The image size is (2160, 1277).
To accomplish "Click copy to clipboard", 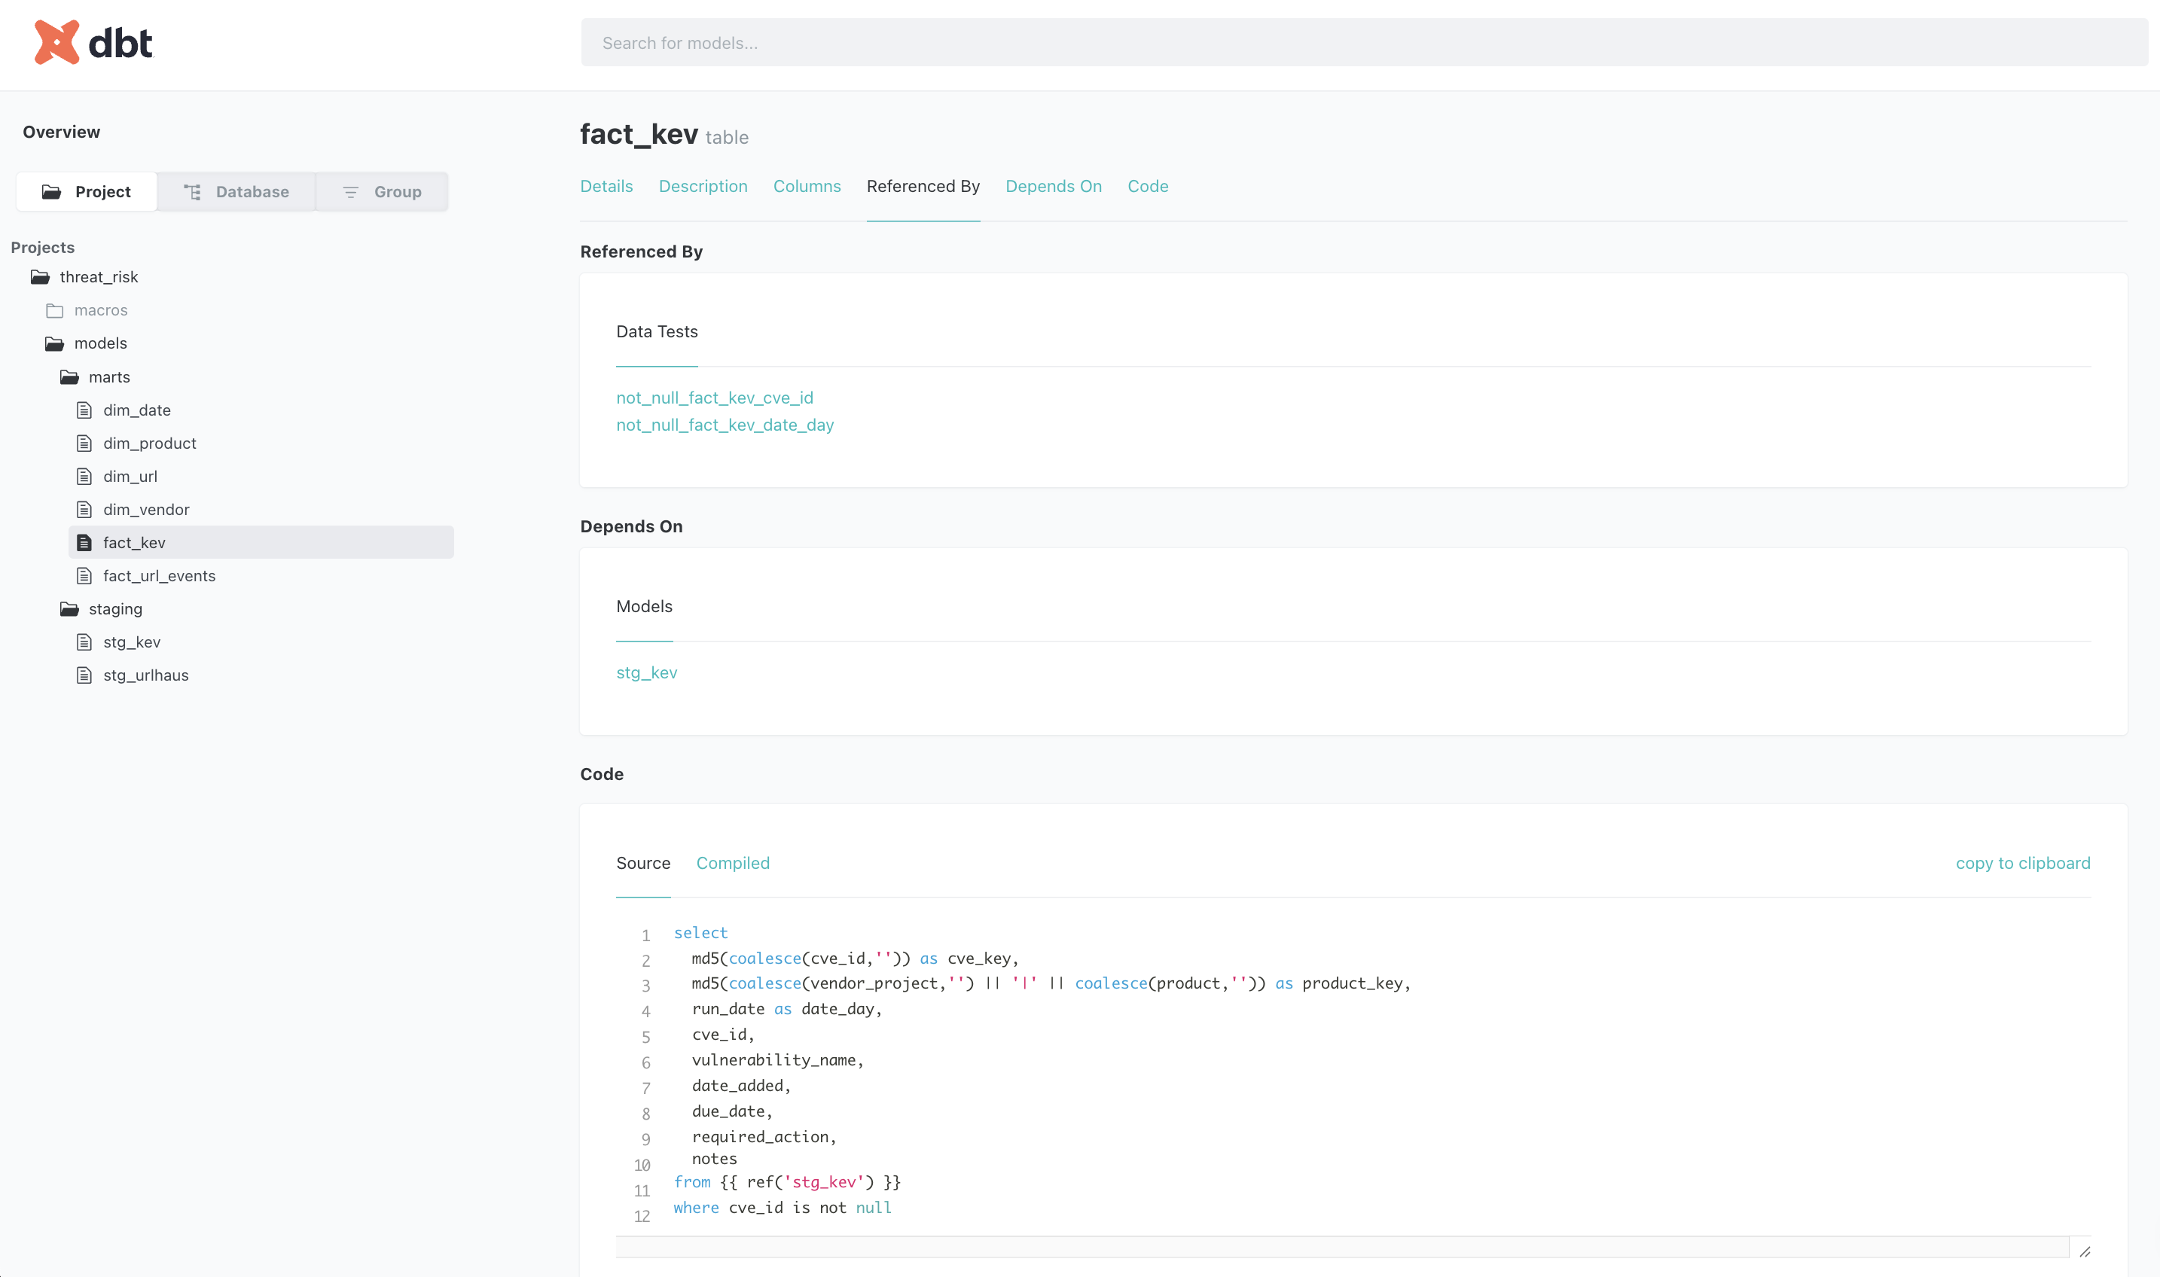I will pyautogui.click(x=2022, y=863).
